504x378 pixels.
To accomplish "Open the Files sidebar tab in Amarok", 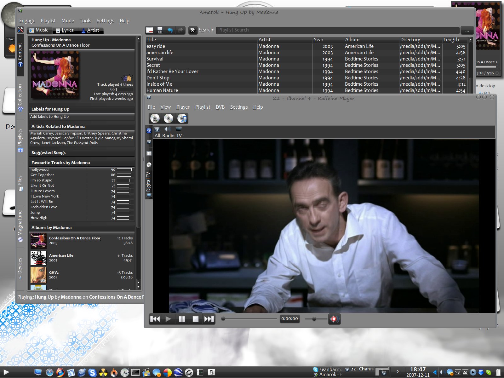I will pyautogui.click(x=20, y=183).
